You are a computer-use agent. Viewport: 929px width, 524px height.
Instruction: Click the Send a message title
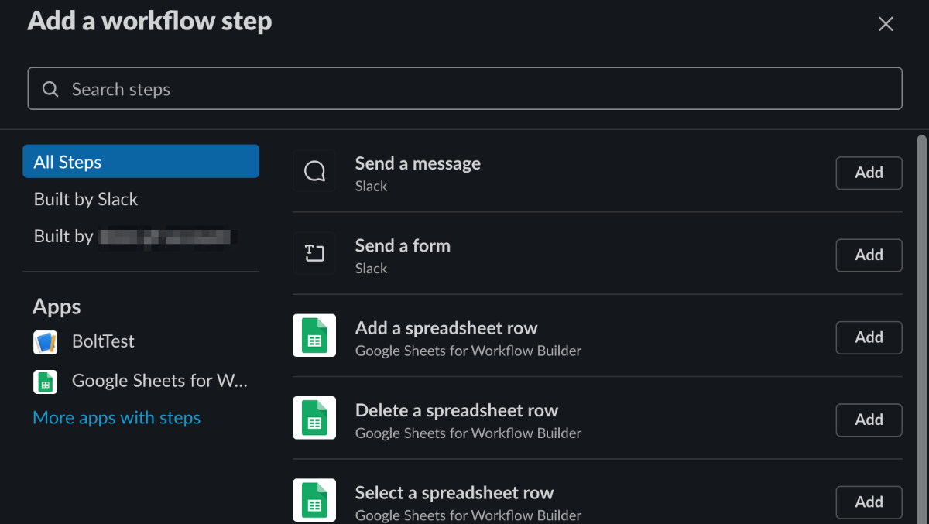[x=418, y=163]
